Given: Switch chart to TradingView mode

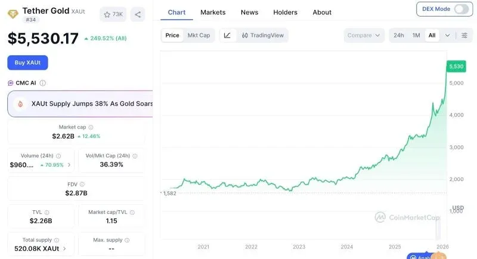Looking at the screenshot, I should pyautogui.click(x=262, y=35).
